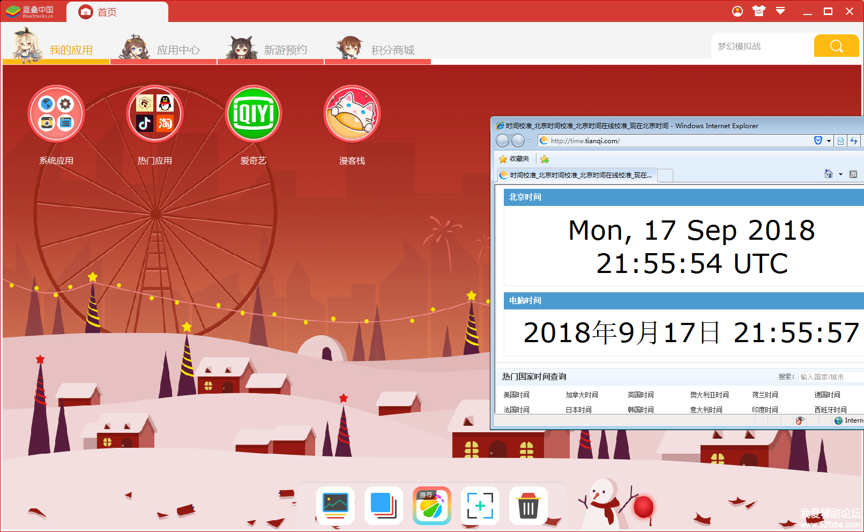Open a new blank tab in IE
The image size is (864, 532).
point(665,175)
